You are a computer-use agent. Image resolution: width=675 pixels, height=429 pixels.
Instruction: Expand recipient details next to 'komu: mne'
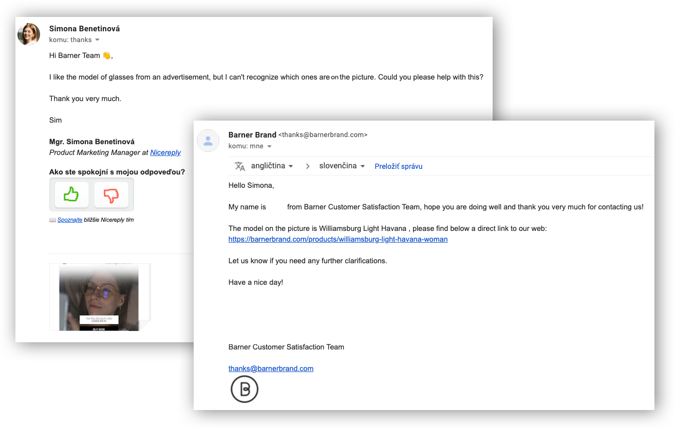(269, 146)
